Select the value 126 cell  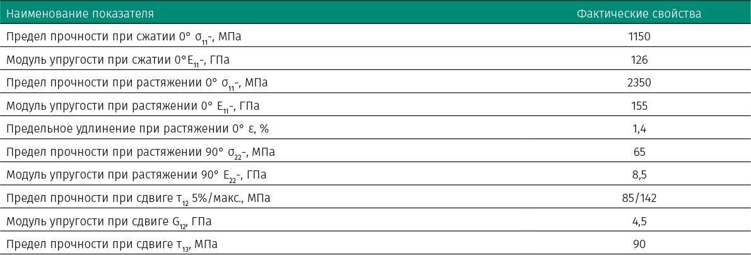click(639, 59)
